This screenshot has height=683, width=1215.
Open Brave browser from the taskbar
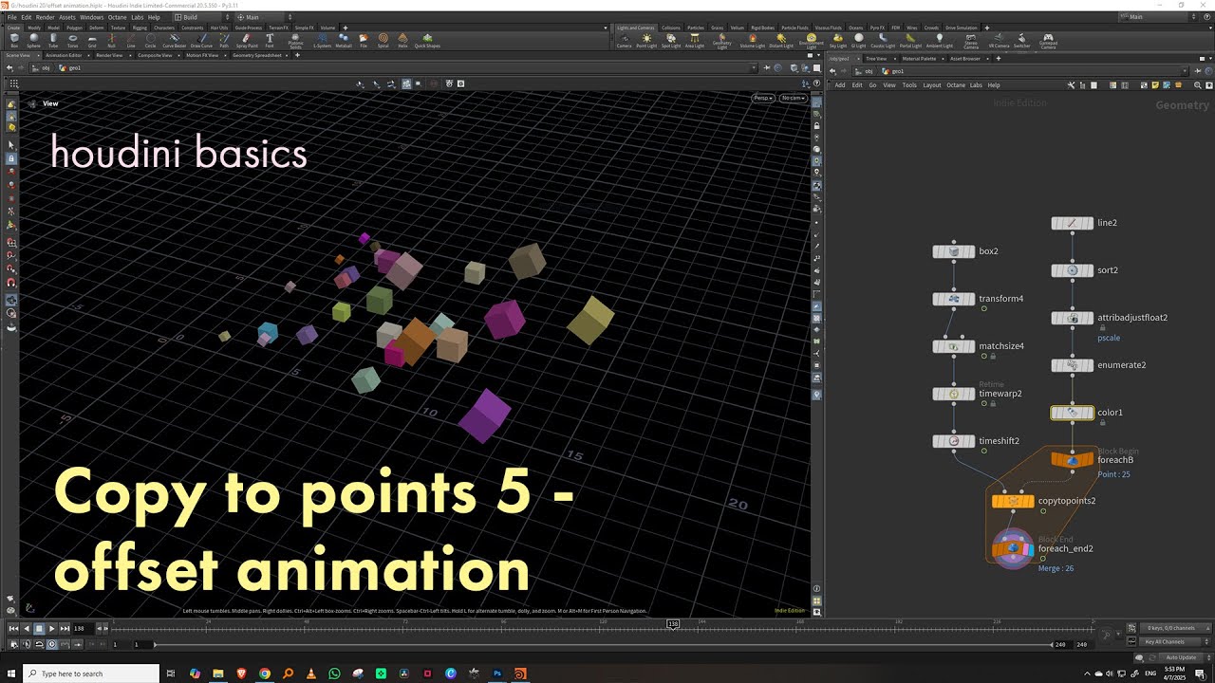241,674
